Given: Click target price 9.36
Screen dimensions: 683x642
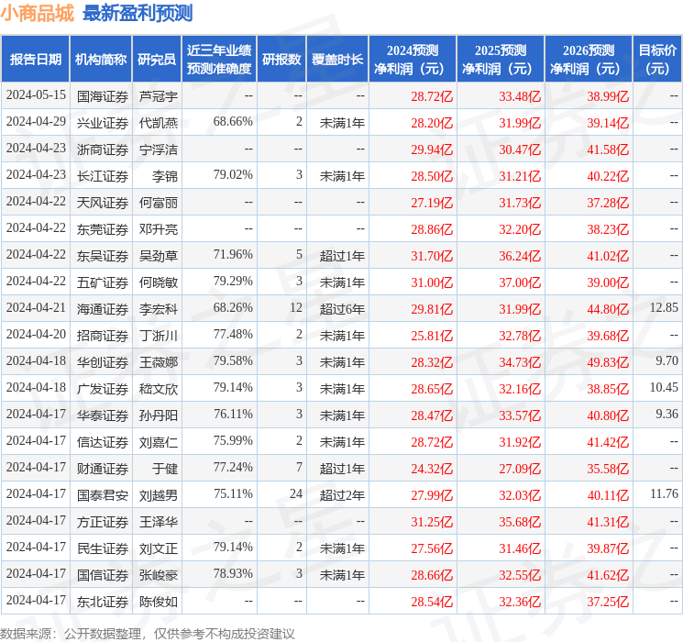Looking at the screenshot, I should pos(666,414).
